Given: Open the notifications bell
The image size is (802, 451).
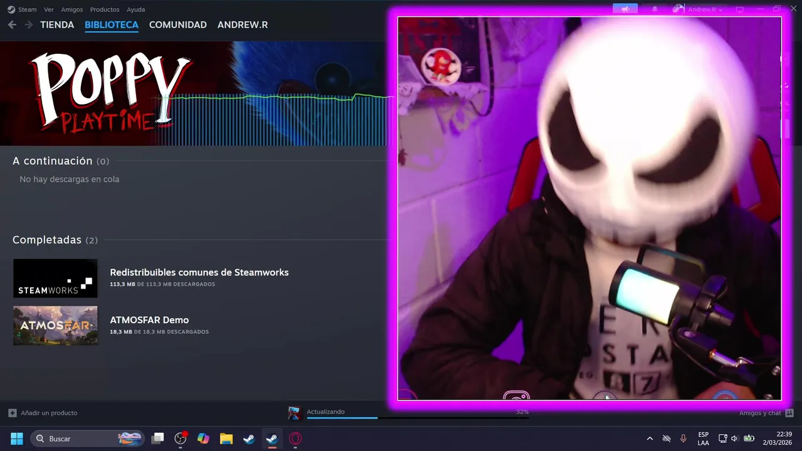Looking at the screenshot, I should pyautogui.click(x=655, y=9).
